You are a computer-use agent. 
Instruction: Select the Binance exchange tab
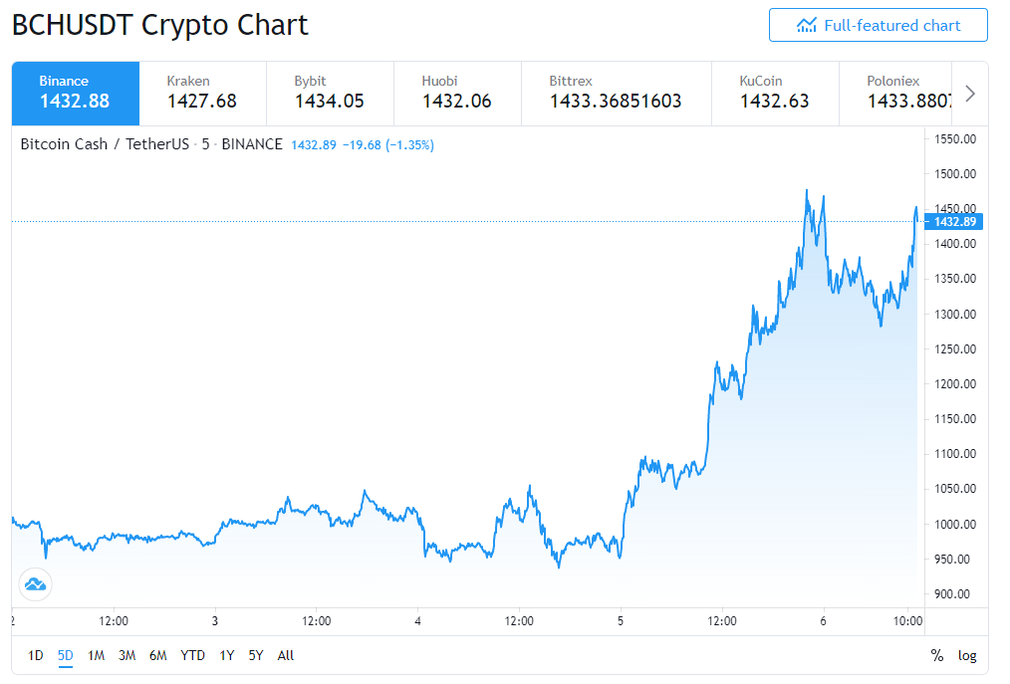point(76,94)
